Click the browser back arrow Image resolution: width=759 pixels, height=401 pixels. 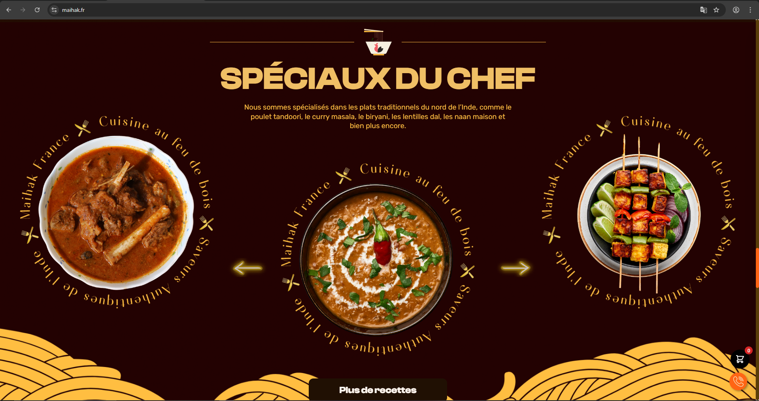click(x=9, y=10)
